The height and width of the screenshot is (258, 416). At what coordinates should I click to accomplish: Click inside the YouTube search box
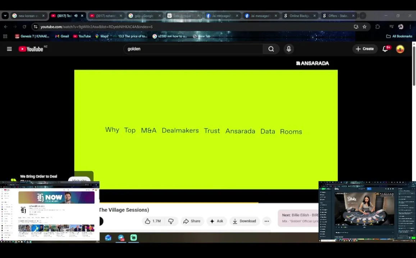(x=194, y=49)
